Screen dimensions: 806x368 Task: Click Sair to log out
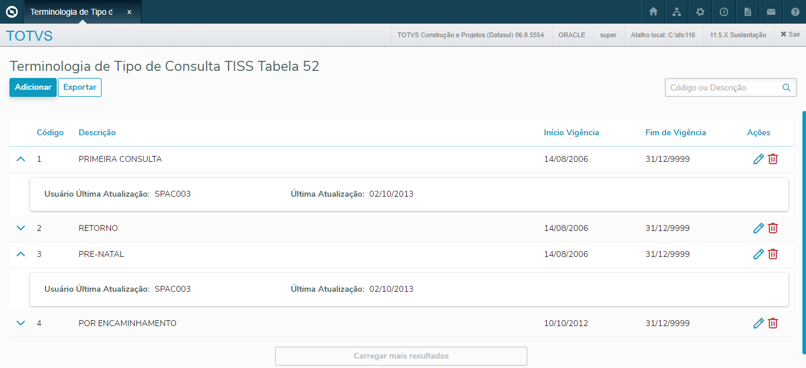coord(790,35)
